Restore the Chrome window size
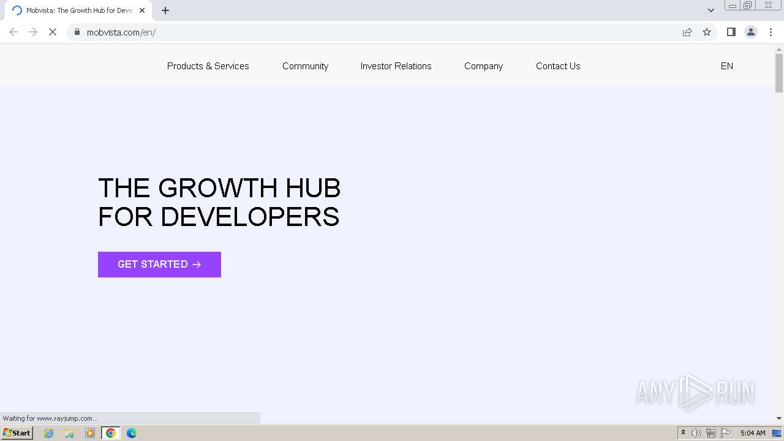 coord(747,6)
